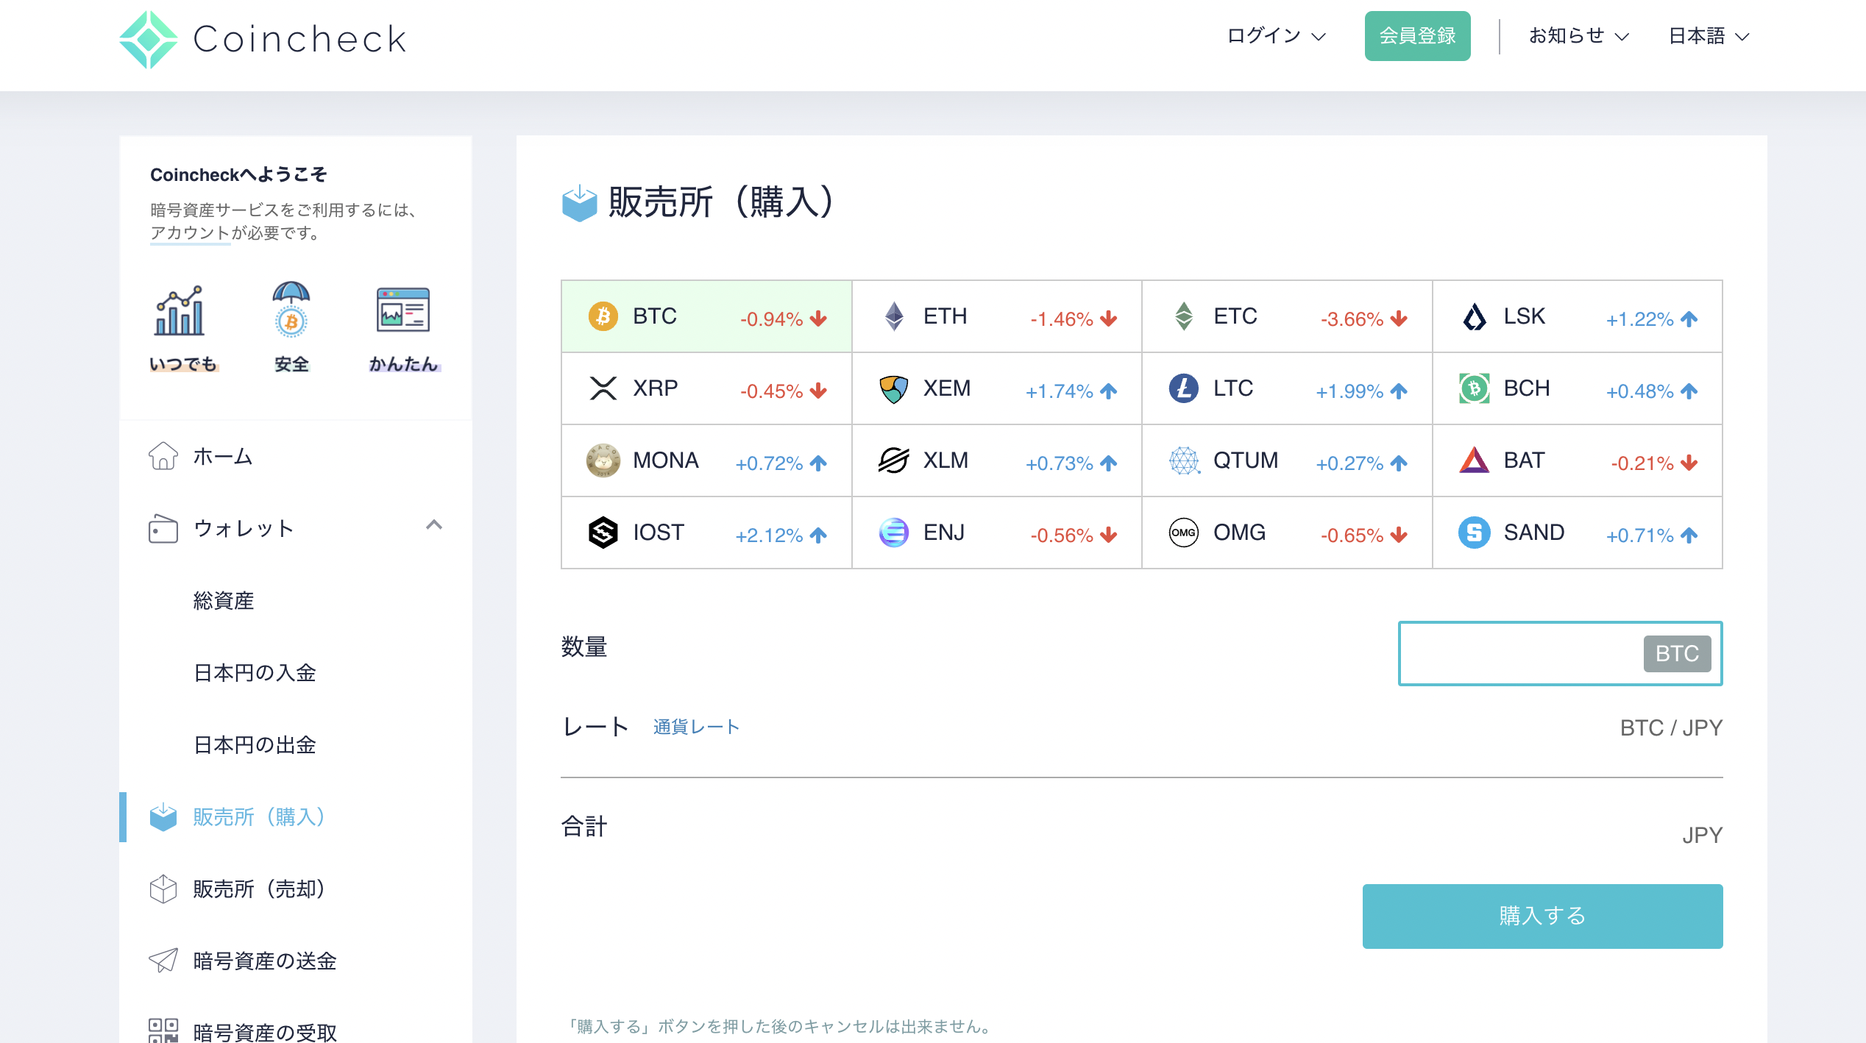Screen dimensions: 1866x1043
Task: Select the XRP coin icon
Action: 603,388
